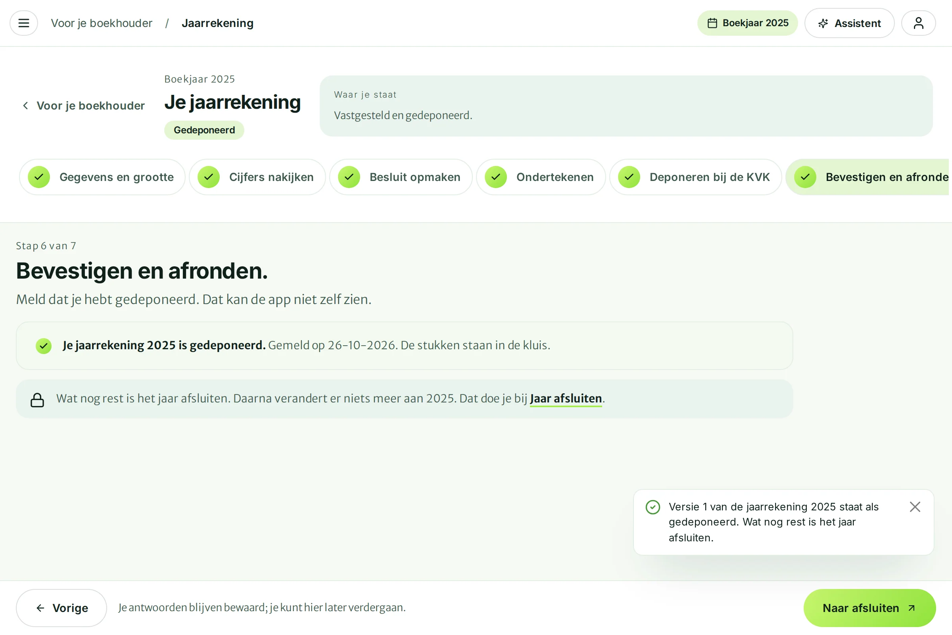The height and width of the screenshot is (635, 952).
Task: Open the 'Deponeren bij de KVK' step
Action: click(x=695, y=177)
